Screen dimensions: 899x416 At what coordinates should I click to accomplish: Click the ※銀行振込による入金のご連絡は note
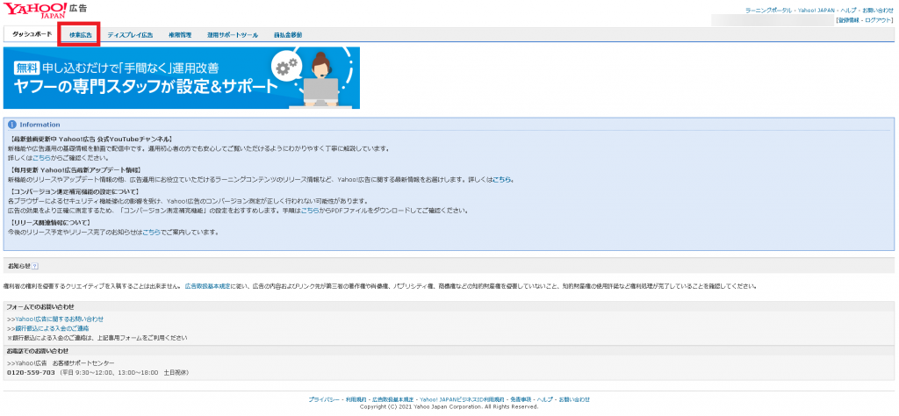(x=97, y=338)
